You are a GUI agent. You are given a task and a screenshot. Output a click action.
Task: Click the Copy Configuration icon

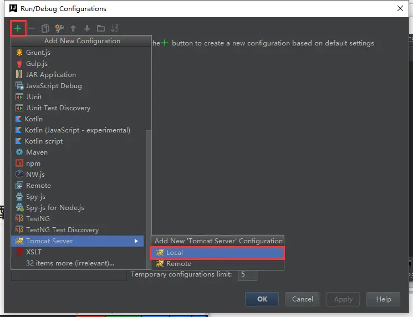[x=45, y=28]
